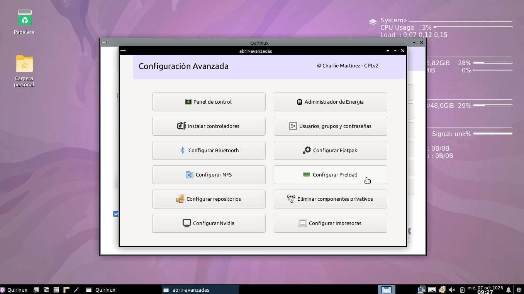This screenshot has height=294, width=524.
Task: Open Panel de control
Action: click(209, 102)
